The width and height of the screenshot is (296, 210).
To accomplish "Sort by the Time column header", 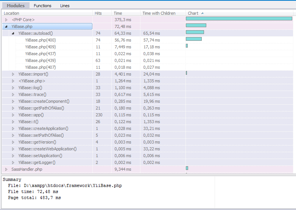I will point(118,13).
